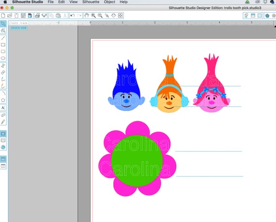The image size is (276, 222).
Task: Click the Undo arrow
Action: [73, 16]
